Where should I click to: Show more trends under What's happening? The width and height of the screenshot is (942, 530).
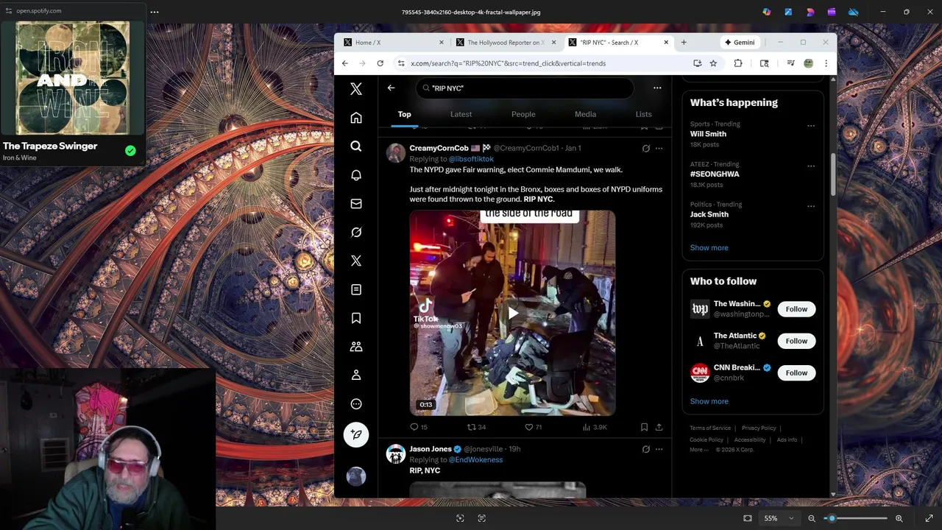(x=709, y=247)
